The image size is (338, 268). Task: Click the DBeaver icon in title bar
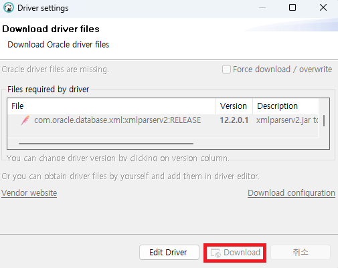click(x=9, y=8)
